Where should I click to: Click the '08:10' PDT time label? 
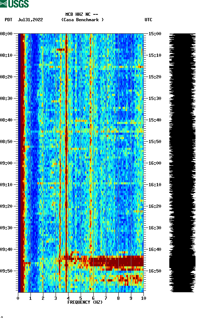coord(6,55)
